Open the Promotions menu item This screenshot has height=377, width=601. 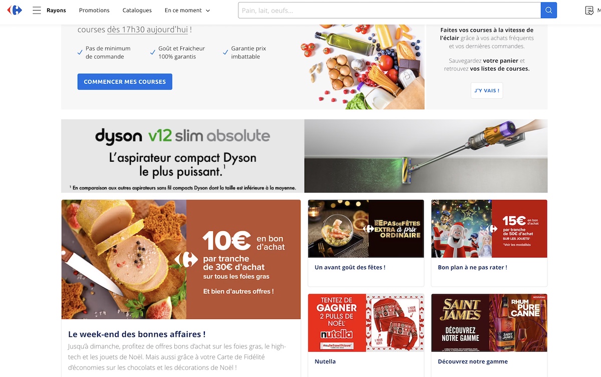pos(94,10)
